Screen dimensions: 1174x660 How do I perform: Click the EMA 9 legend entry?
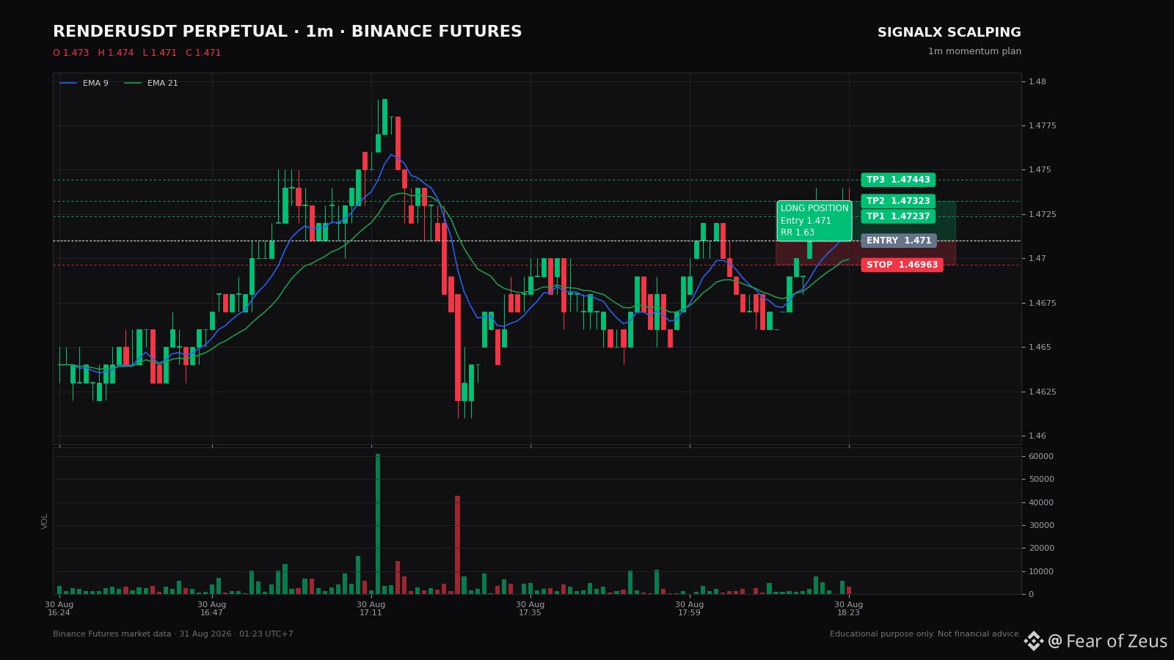[x=84, y=84]
